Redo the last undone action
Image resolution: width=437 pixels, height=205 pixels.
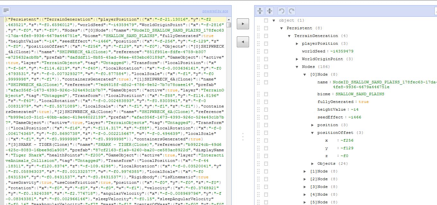point(291,11)
